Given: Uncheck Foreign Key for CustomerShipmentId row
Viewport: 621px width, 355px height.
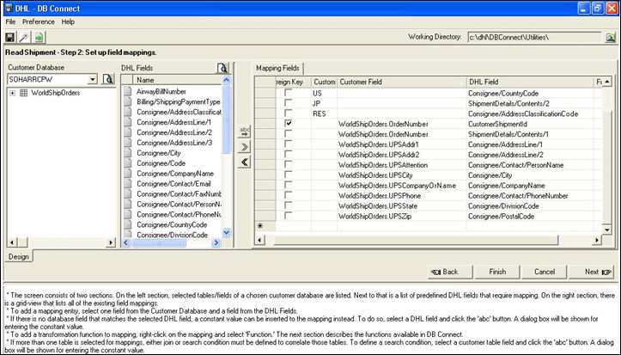Looking at the screenshot, I should point(289,124).
